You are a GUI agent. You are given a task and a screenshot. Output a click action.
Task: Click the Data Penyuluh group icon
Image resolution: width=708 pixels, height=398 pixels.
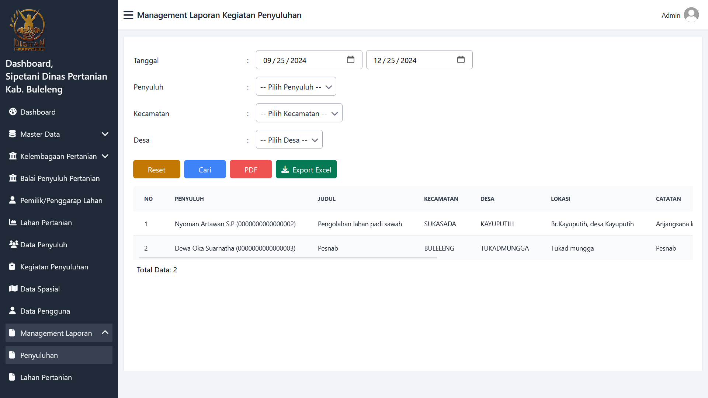pos(13,244)
